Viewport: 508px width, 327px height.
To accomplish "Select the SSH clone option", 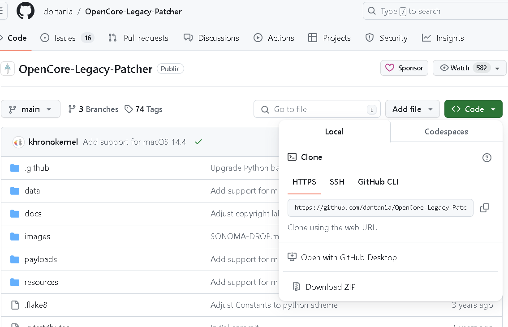I will coord(337,181).
